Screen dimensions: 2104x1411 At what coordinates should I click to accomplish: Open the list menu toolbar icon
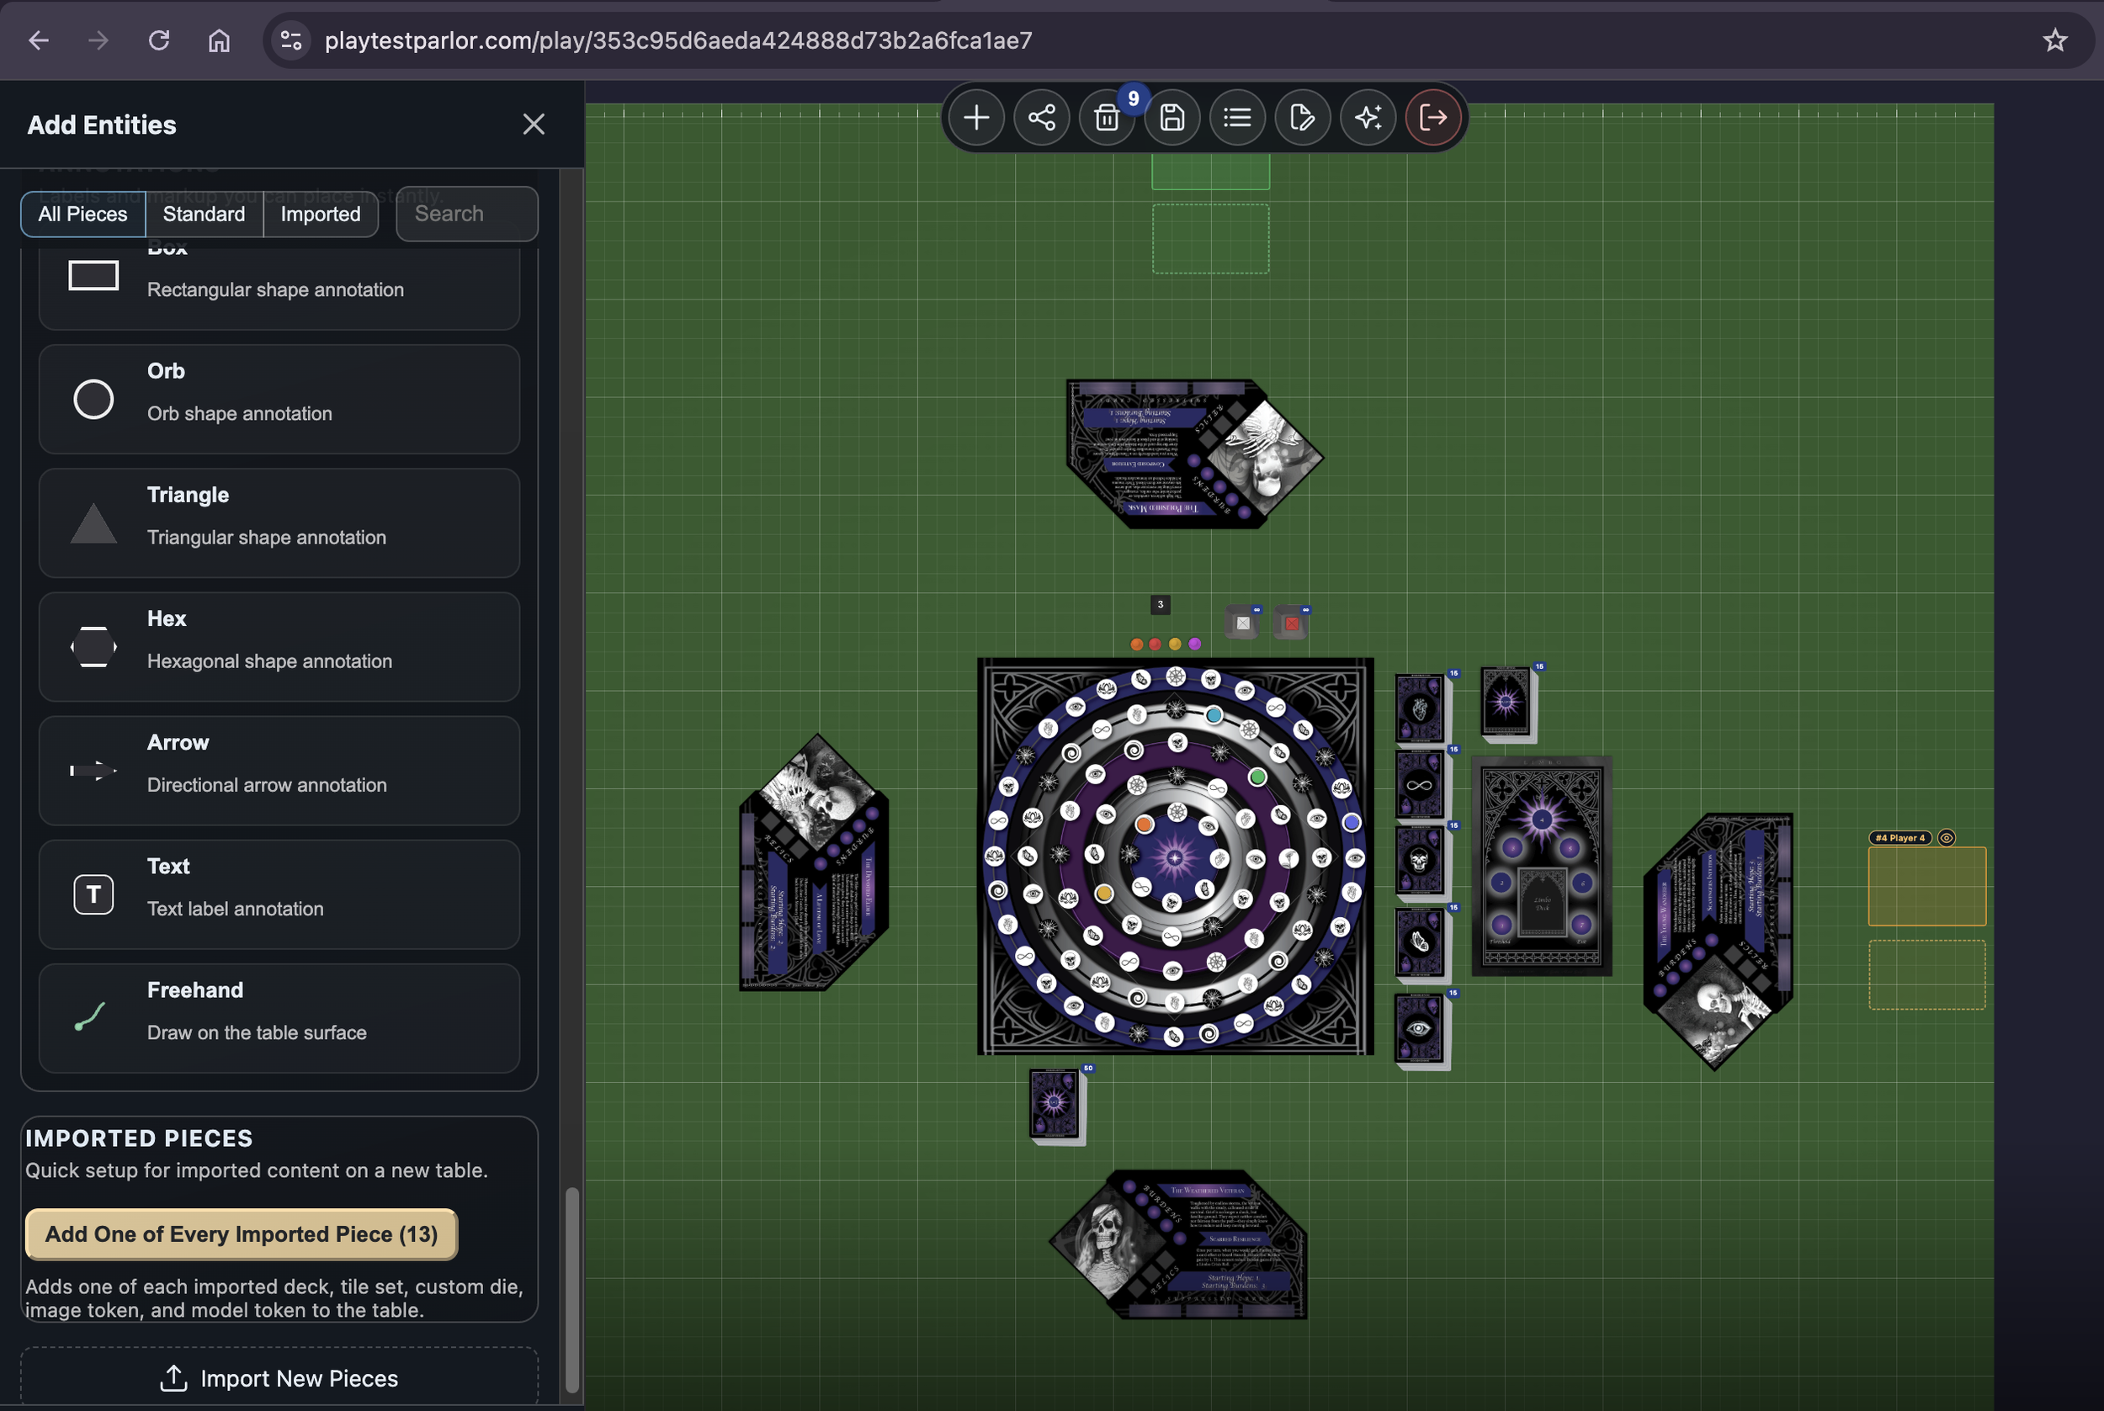tap(1237, 117)
